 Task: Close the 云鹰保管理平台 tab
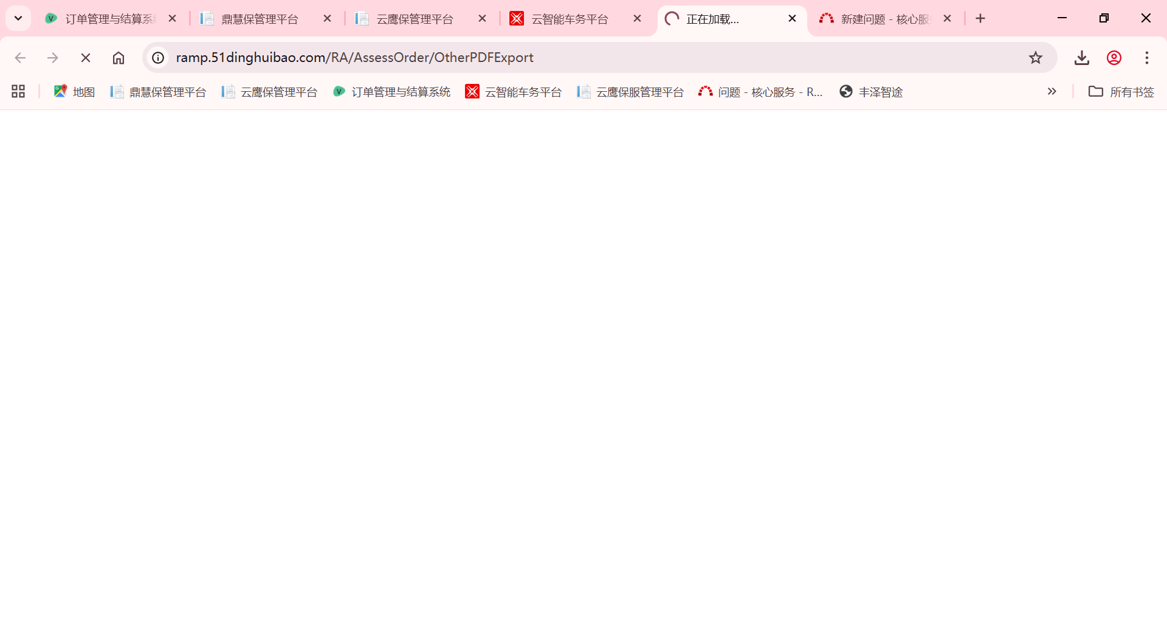click(x=483, y=19)
